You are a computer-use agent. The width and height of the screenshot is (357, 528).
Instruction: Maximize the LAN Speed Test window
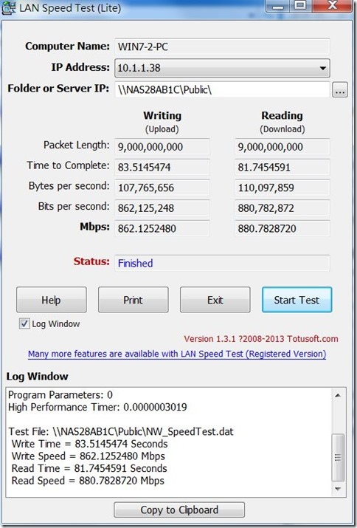(300, 5)
